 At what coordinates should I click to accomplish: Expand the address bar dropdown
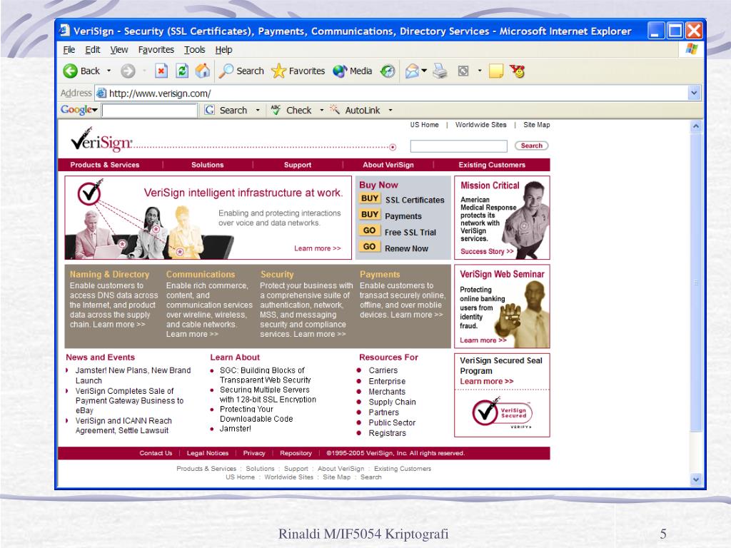694,93
